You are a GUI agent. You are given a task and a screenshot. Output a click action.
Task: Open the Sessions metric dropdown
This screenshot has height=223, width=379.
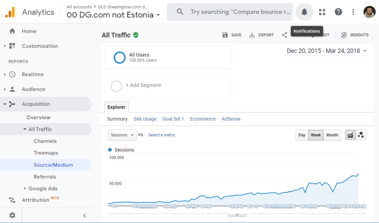pyautogui.click(x=122, y=135)
